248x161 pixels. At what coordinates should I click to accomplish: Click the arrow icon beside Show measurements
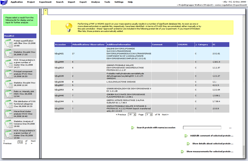[x=182, y=151]
